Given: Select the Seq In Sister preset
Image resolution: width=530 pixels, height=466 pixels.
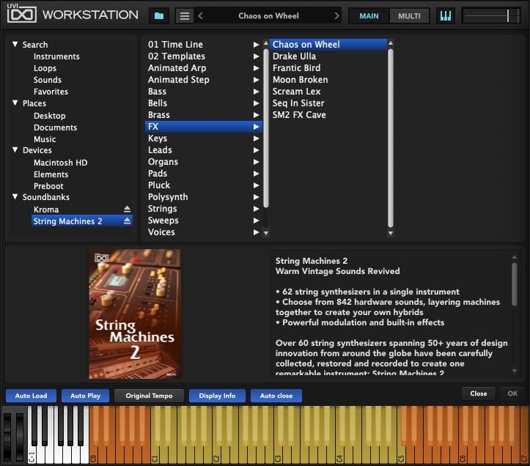Looking at the screenshot, I should 328,103.
